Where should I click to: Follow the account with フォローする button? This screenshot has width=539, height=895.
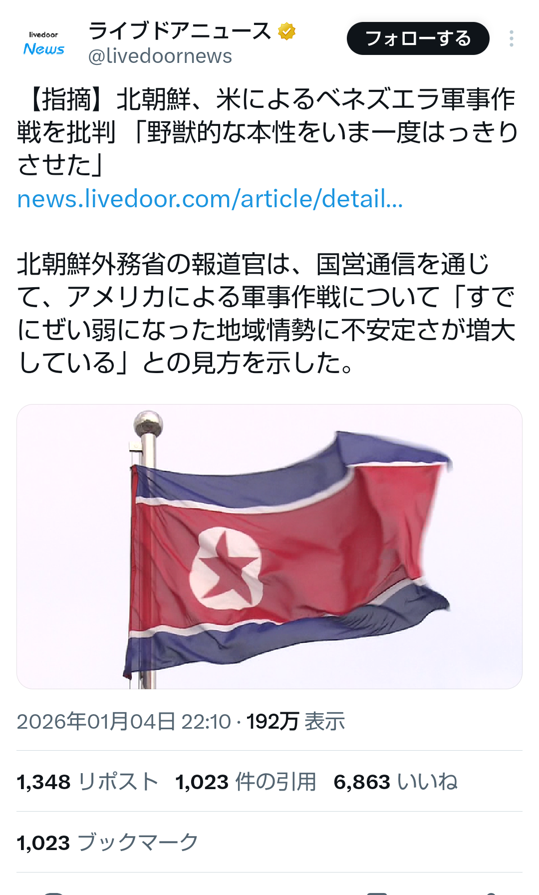pos(418,38)
